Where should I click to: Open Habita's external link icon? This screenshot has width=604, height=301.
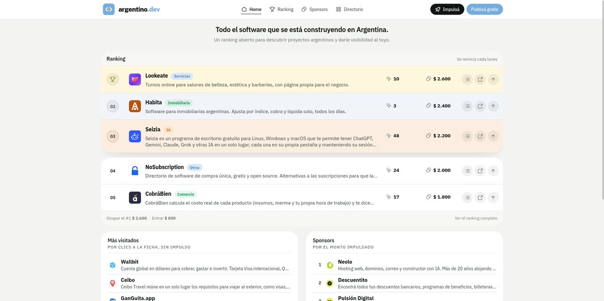pyautogui.click(x=480, y=106)
